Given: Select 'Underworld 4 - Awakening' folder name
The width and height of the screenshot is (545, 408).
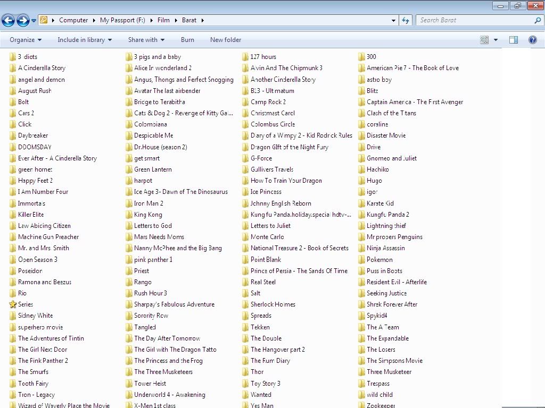Looking at the screenshot, I should [x=170, y=395].
